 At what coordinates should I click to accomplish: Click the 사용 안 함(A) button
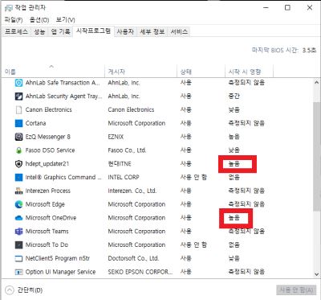pyautogui.click(x=296, y=290)
